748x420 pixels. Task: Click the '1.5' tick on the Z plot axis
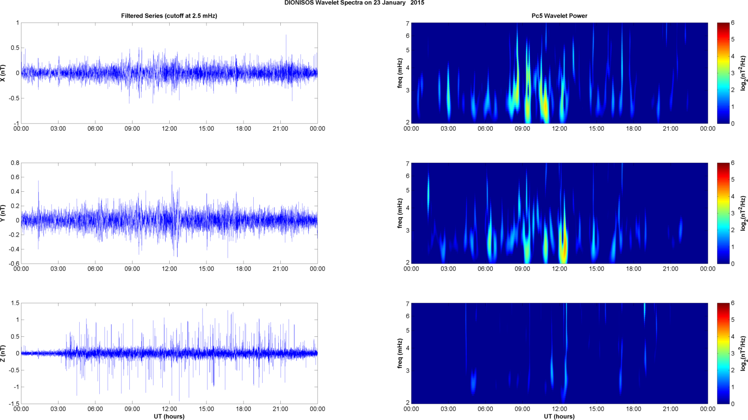(15, 303)
